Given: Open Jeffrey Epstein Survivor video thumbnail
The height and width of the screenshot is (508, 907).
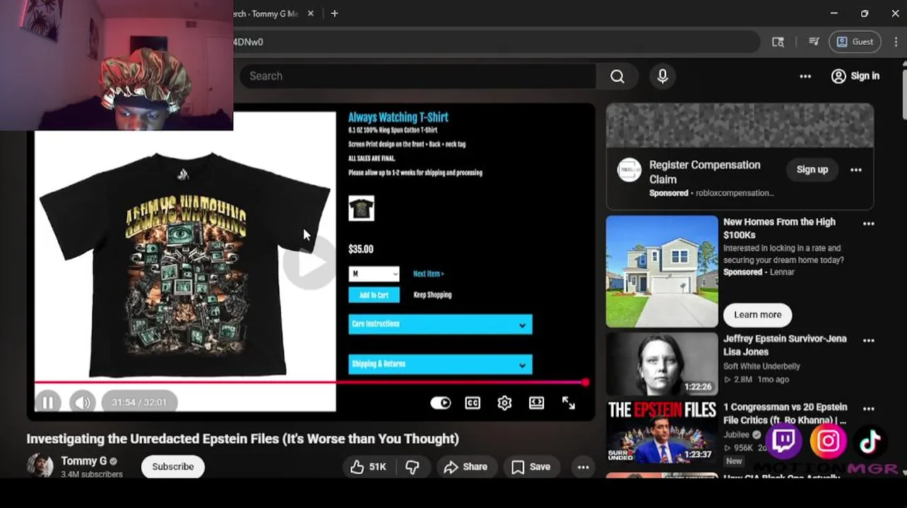Looking at the screenshot, I should coord(662,364).
